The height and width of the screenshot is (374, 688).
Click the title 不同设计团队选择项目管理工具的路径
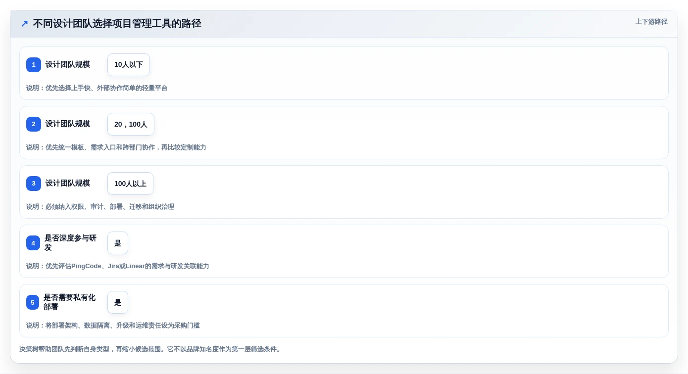click(x=117, y=23)
